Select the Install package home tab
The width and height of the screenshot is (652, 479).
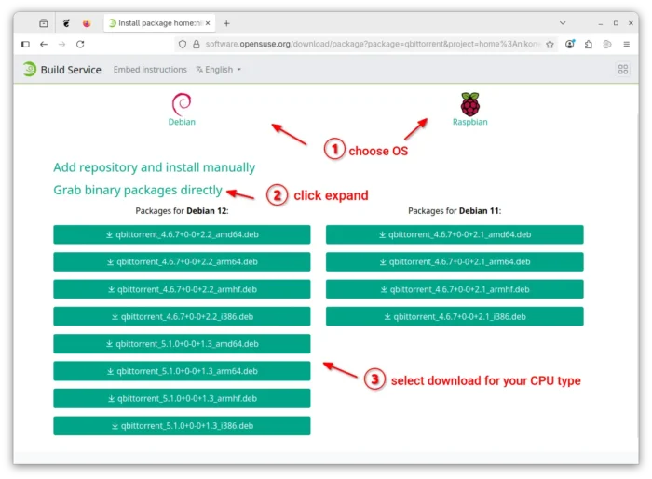(x=159, y=23)
